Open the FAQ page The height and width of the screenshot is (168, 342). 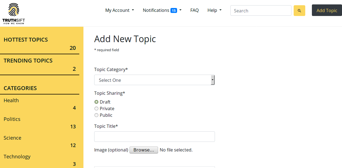(x=194, y=10)
